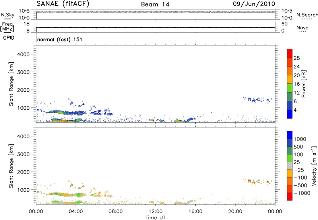Click the Nave legend label
The width and height of the screenshot is (318, 220).
[302, 27]
